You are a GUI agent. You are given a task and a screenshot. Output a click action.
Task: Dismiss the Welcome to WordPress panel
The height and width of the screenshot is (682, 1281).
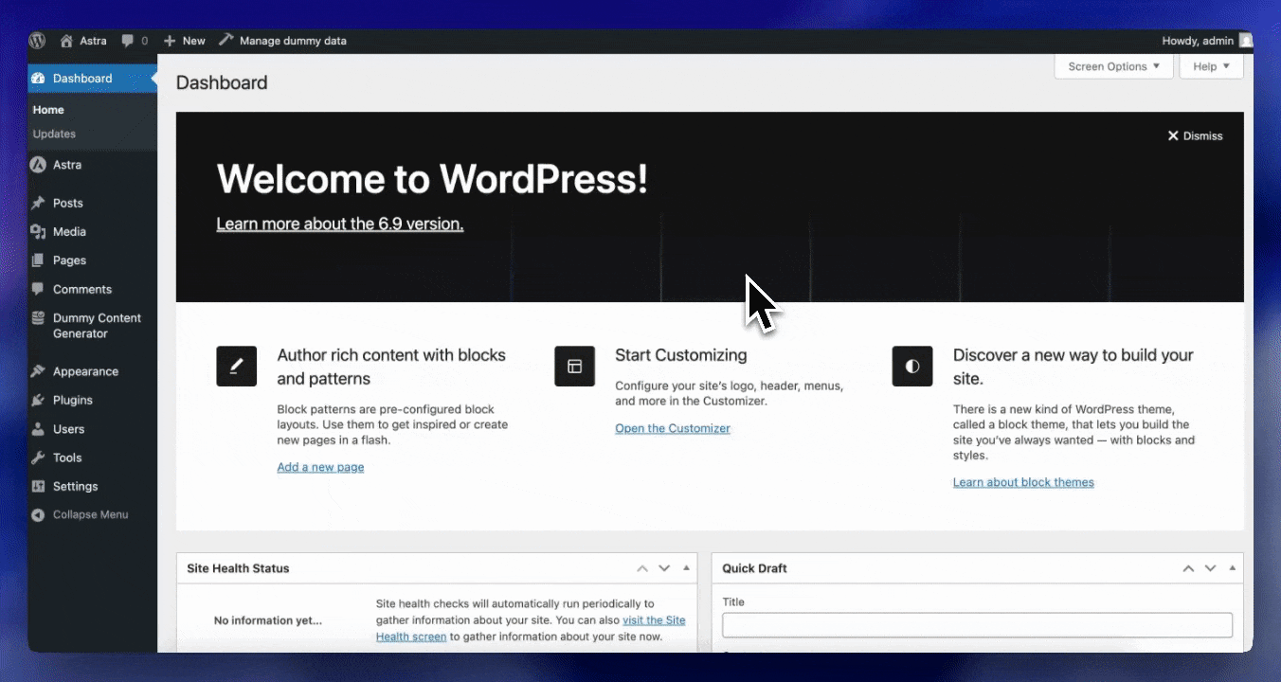click(1195, 135)
